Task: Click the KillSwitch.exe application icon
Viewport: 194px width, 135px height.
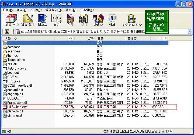Action: pyautogui.click(x=5, y=107)
